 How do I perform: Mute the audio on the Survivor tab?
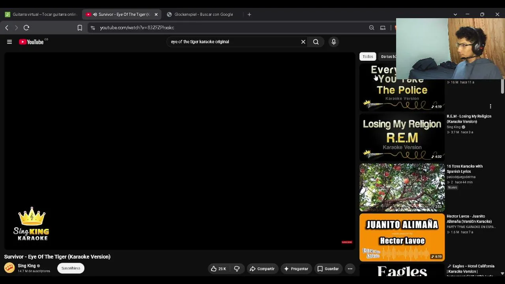[x=95, y=15]
